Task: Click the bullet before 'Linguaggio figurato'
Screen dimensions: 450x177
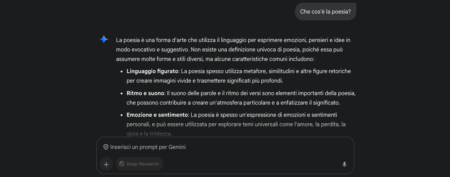Action: tap(121, 71)
